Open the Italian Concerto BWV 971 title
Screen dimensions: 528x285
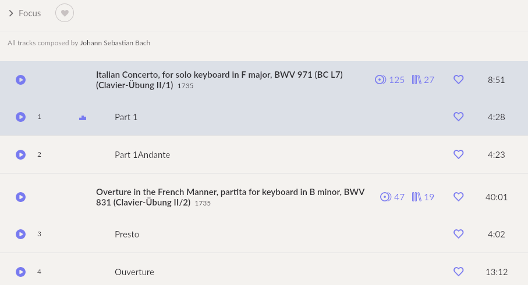pyautogui.click(x=219, y=80)
